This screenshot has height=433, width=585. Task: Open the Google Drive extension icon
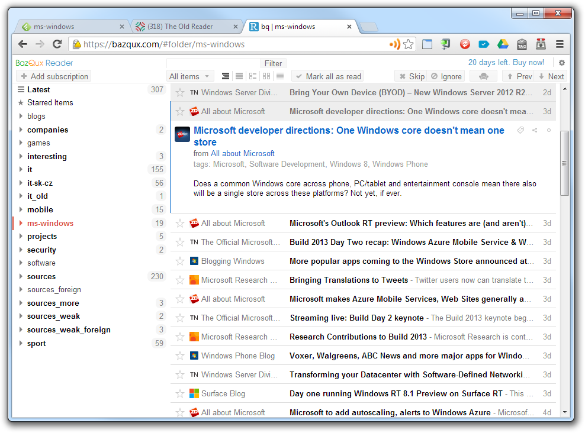pos(503,44)
